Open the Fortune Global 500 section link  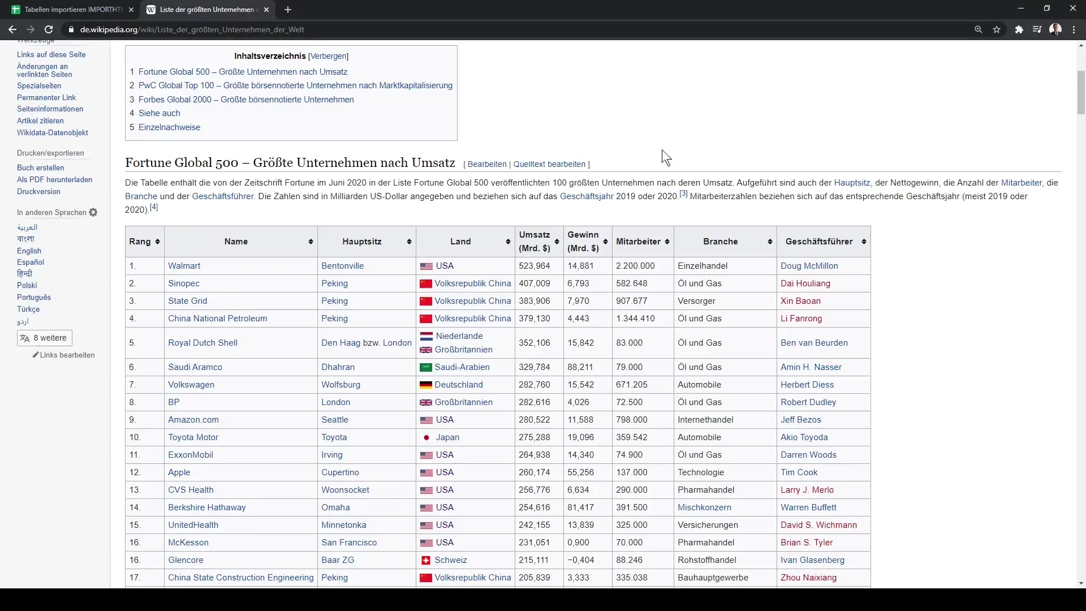243,71
